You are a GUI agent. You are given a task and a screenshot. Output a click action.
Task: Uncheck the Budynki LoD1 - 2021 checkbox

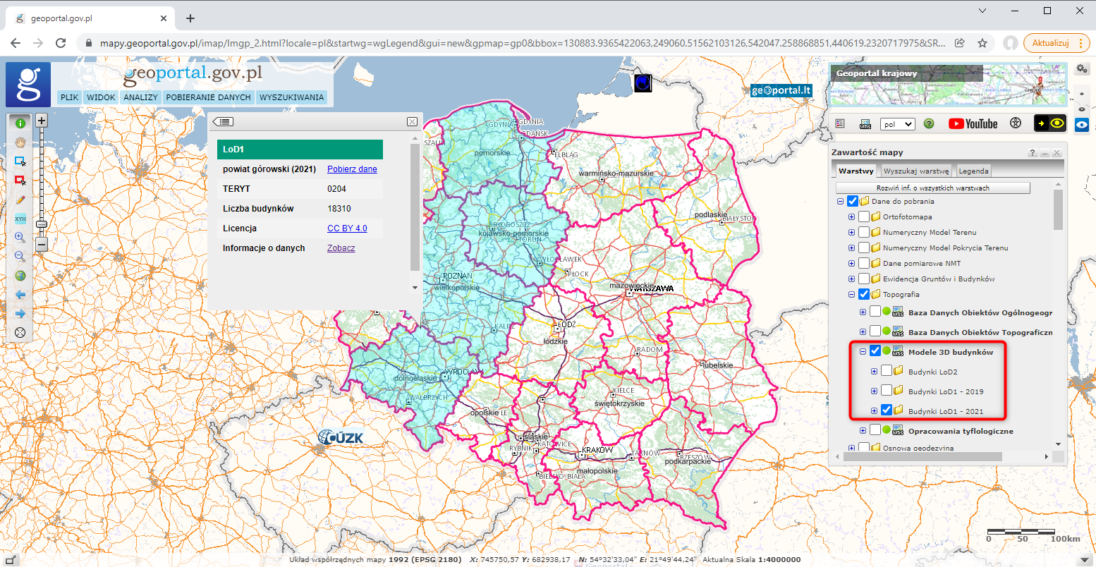coord(887,411)
